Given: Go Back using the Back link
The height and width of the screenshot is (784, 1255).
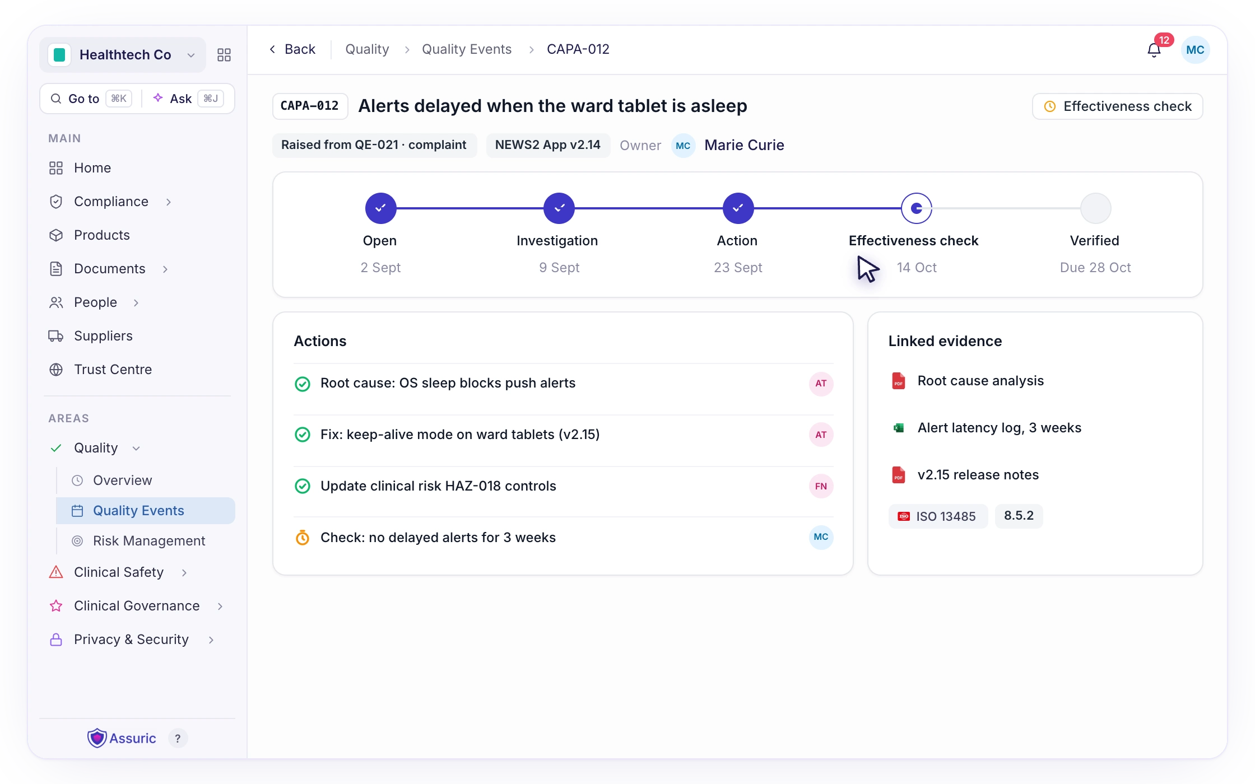Looking at the screenshot, I should coord(292,49).
